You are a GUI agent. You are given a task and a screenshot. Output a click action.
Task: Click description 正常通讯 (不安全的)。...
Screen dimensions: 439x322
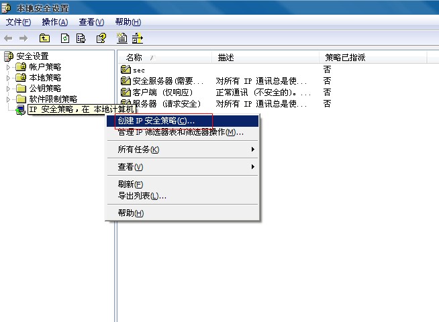(x=263, y=93)
